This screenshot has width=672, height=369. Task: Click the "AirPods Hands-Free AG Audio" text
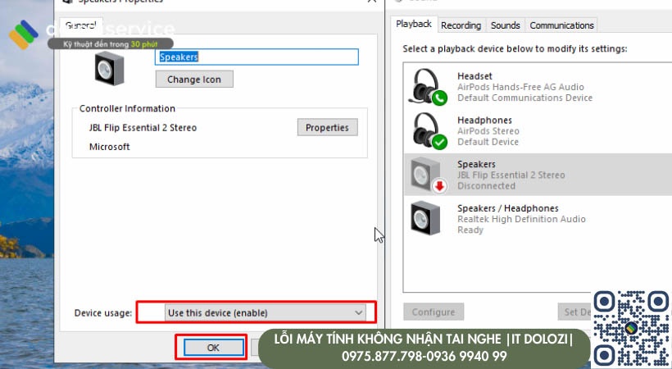point(520,87)
